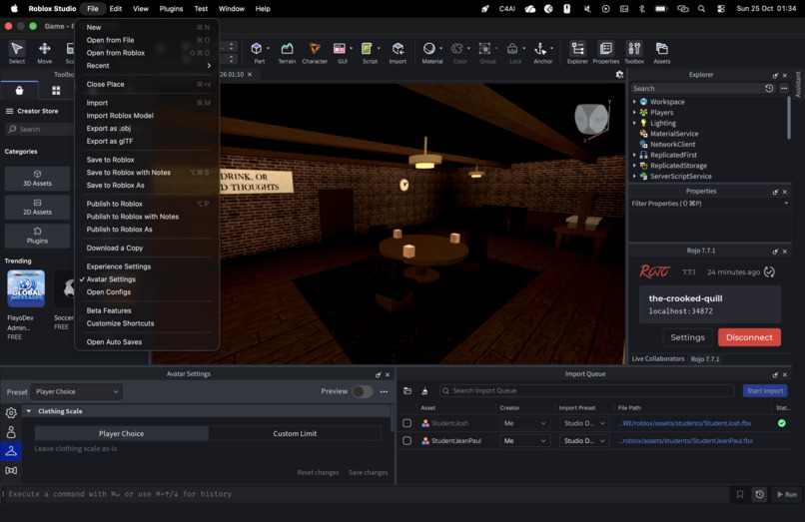This screenshot has height=522, width=805.
Task: Collapse the Clothing Scale section
Action: pos(29,411)
